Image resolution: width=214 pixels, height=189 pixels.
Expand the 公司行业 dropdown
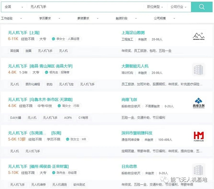(178, 7)
